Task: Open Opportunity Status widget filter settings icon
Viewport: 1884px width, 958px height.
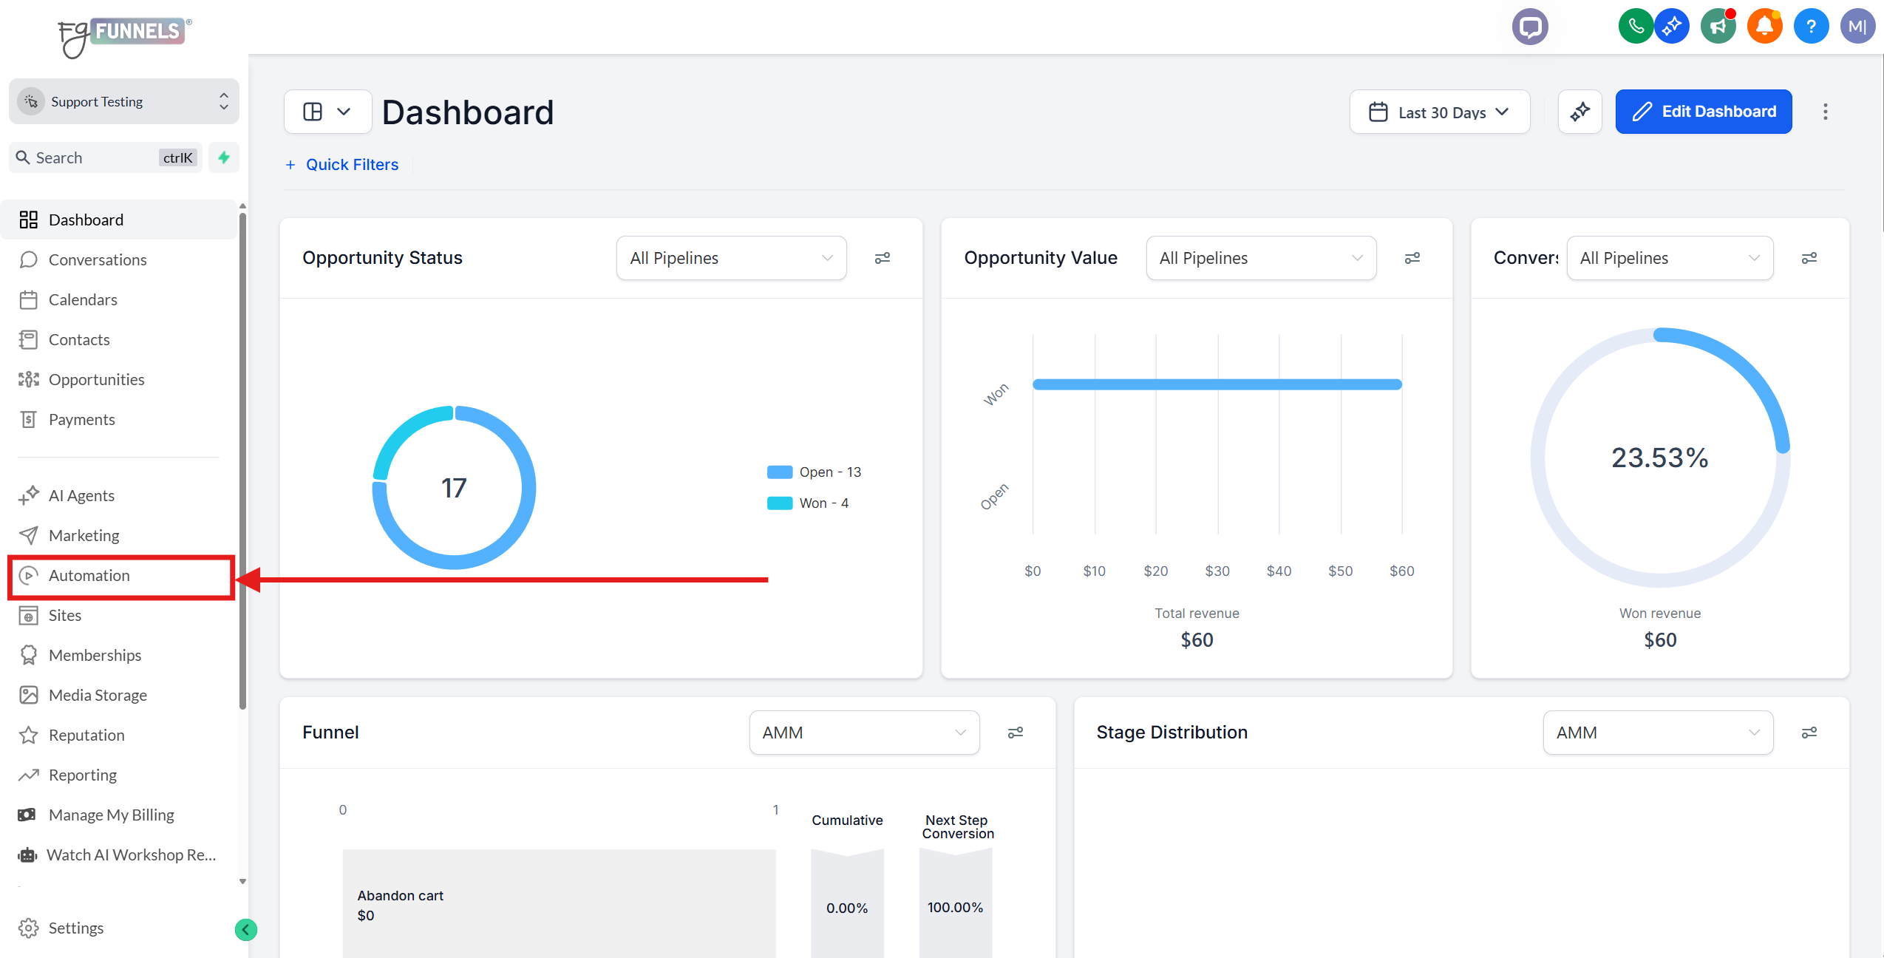Action: 882,258
